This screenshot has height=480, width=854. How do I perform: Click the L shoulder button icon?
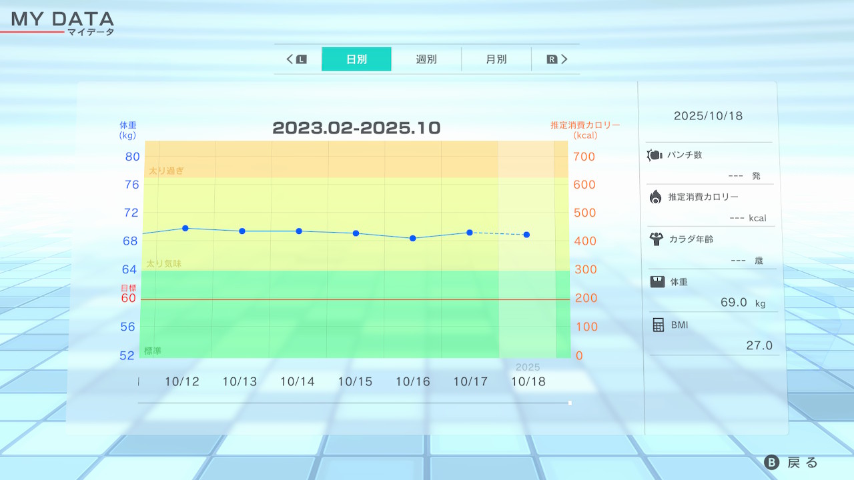coord(301,59)
